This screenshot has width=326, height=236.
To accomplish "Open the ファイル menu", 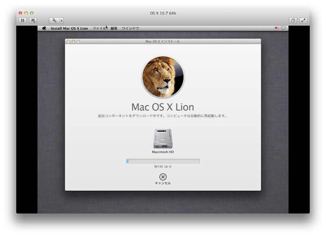I will click(x=99, y=28).
